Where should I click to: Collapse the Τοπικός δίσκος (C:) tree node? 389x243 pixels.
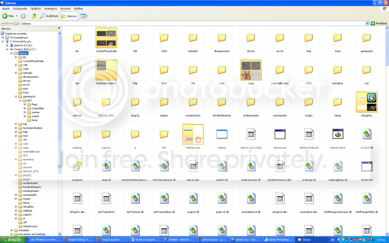tap(7, 50)
